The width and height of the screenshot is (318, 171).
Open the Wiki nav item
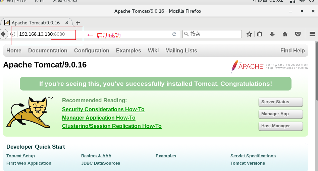click(153, 51)
